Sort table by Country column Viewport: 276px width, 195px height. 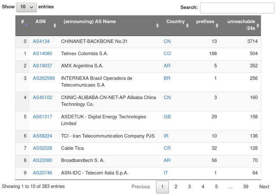[176, 26]
